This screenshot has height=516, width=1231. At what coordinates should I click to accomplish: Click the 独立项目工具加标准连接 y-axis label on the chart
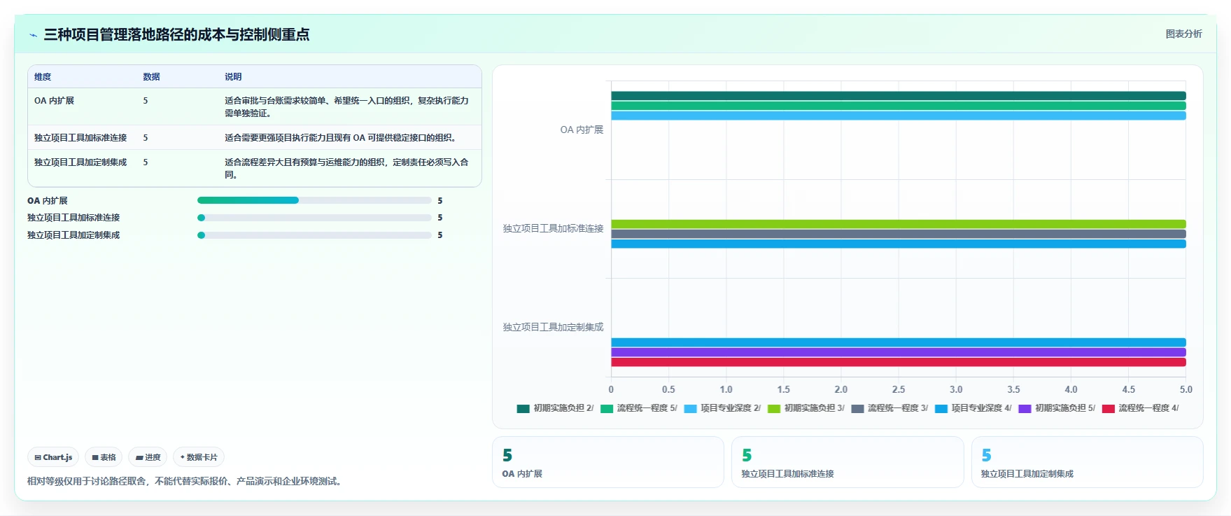pyautogui.click(x=553, y=229)
